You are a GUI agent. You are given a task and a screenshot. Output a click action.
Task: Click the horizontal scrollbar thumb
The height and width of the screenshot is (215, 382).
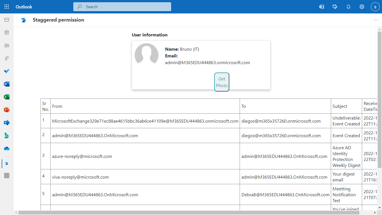(x=189, y=213)
